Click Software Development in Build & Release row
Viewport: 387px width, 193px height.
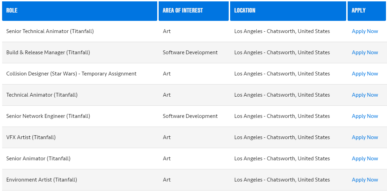click(190, 53)
